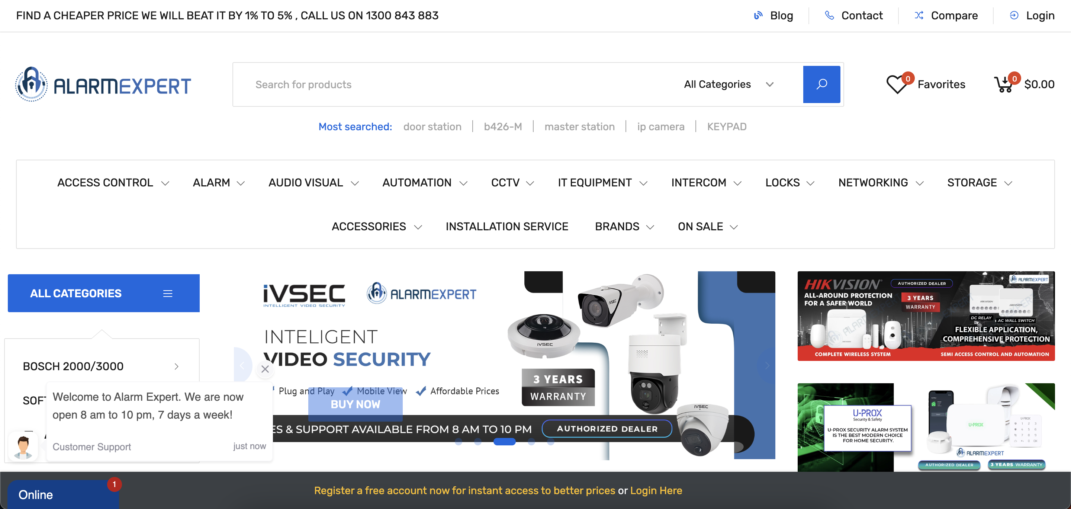Click the Login Here link

(656, 491)
